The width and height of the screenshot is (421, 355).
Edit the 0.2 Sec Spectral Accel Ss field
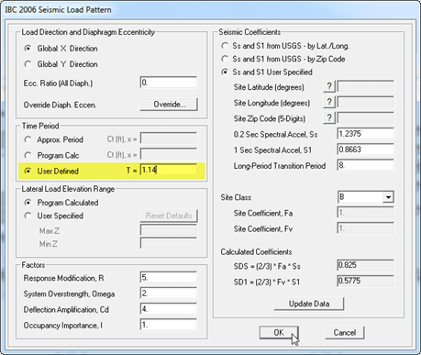tap(365, 134)
